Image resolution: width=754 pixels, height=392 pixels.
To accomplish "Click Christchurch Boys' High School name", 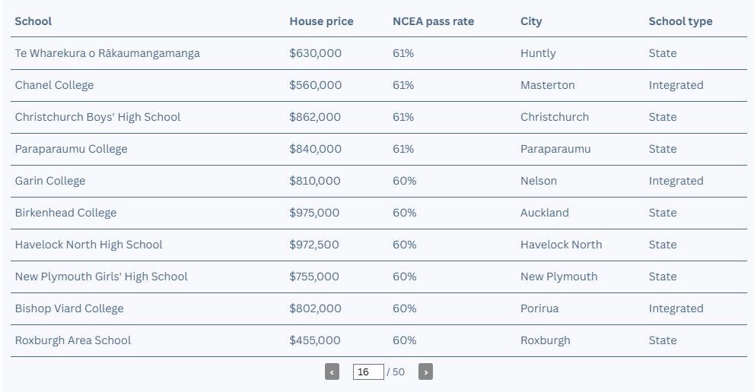I will coord(97,117).
